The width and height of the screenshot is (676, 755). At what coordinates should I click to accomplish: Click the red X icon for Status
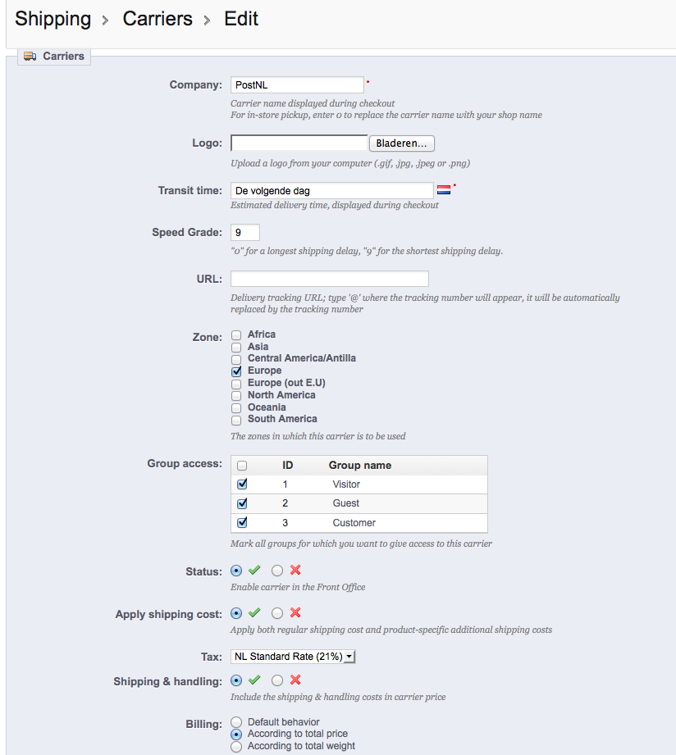[x=295, y=570]
